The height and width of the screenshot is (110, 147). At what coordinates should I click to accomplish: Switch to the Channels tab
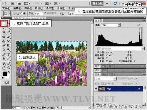(x=104, y=75)
